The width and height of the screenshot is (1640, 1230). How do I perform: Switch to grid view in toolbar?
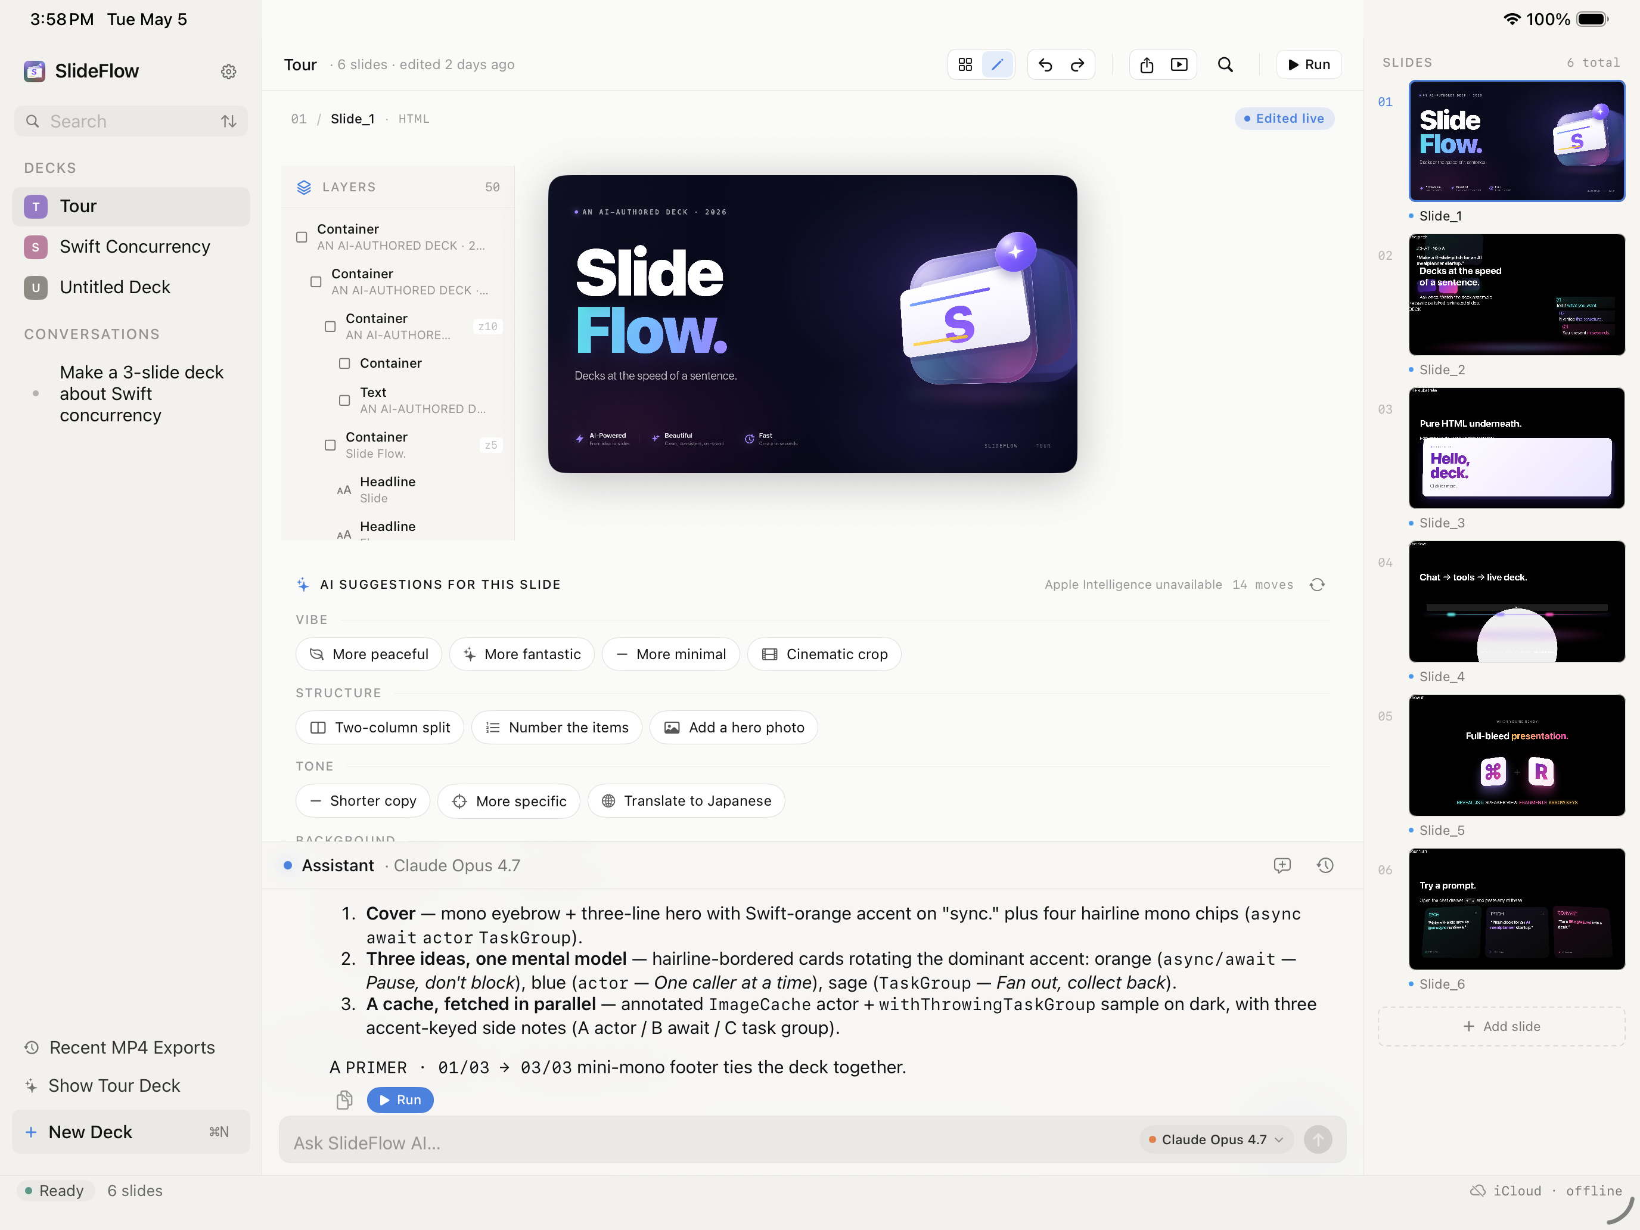click(965, 64)
